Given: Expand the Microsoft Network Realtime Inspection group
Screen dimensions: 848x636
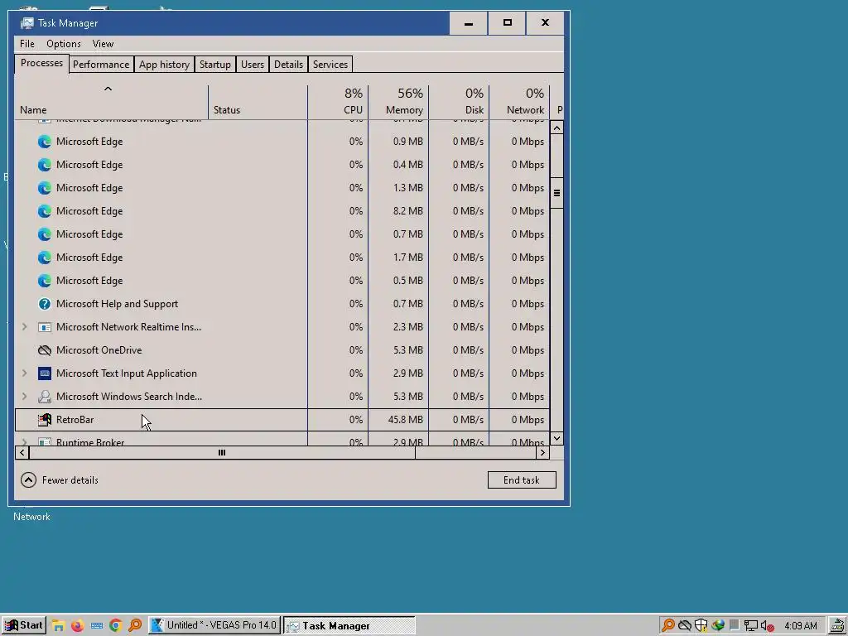Looking at the screenshot, I should [x=24, y=327].
